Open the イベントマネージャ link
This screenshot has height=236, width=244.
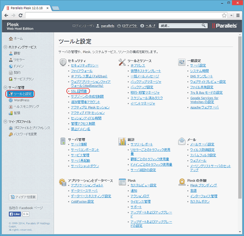click(143, 104)
